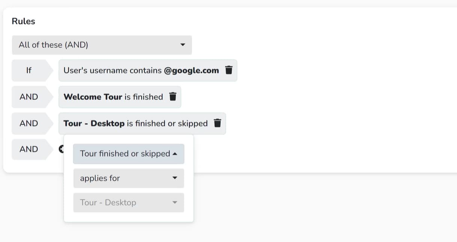
Task: Open the "All of these (AND)" logic dropdown
Action: pos(101,45)
